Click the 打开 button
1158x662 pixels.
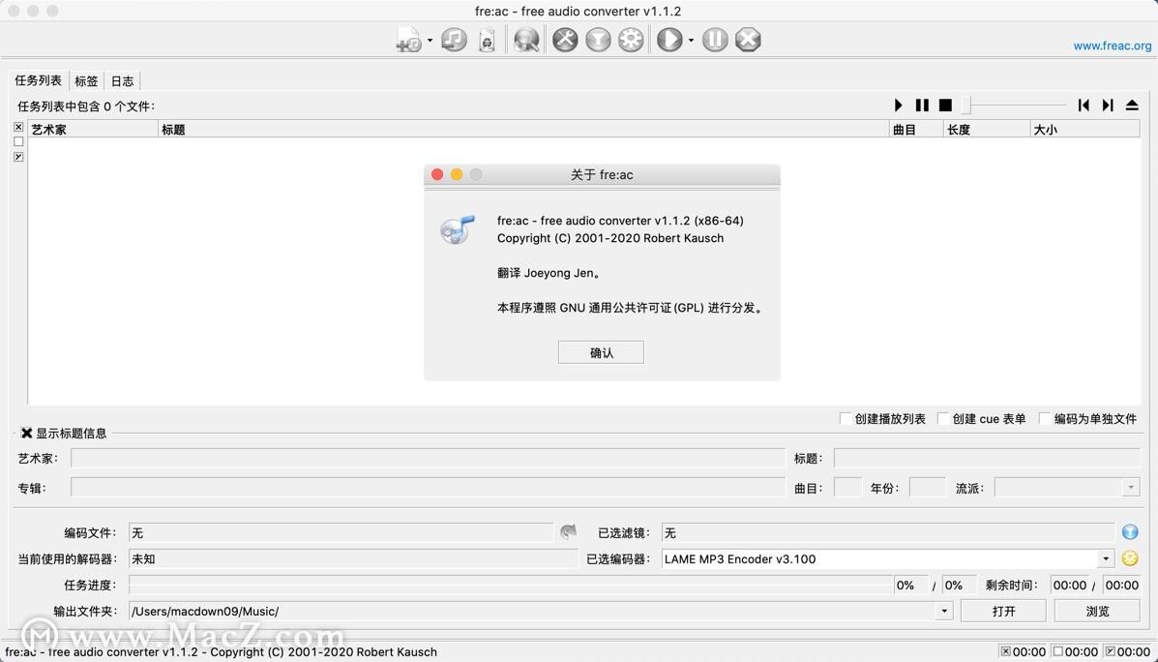[1003, 611]
